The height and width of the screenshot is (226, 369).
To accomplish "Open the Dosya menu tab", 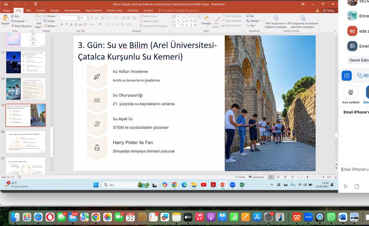I will pos(6,10).
